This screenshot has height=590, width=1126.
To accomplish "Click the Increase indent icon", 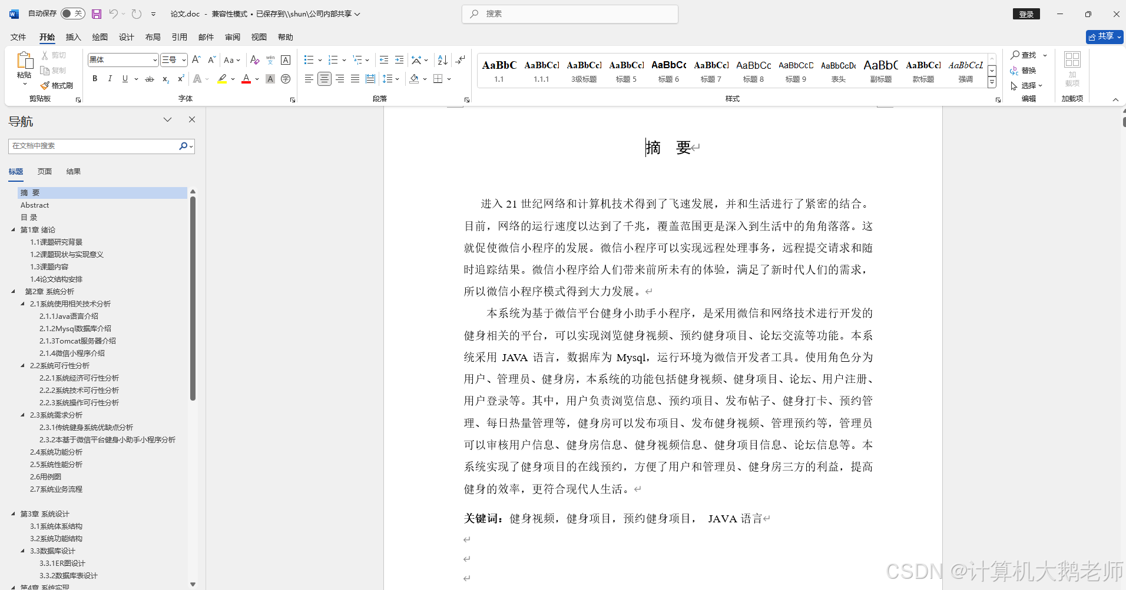I will (x=399, y=60).
